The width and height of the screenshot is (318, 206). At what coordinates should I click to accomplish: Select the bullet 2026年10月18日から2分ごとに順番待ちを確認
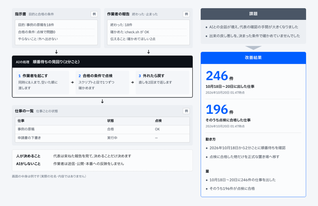[248, 148]
